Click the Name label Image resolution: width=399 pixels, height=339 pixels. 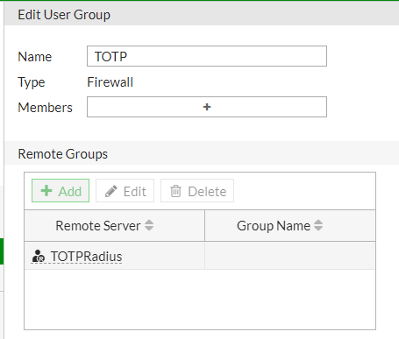35,57
